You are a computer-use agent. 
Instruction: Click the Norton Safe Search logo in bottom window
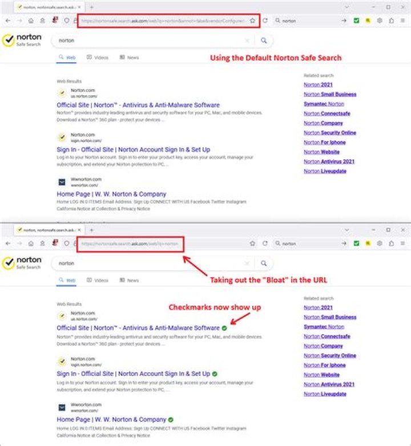(22, 263)
